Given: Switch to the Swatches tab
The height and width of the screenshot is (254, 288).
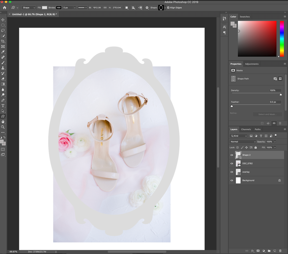Looking at the screenshot, I should [x=245, y=16].
